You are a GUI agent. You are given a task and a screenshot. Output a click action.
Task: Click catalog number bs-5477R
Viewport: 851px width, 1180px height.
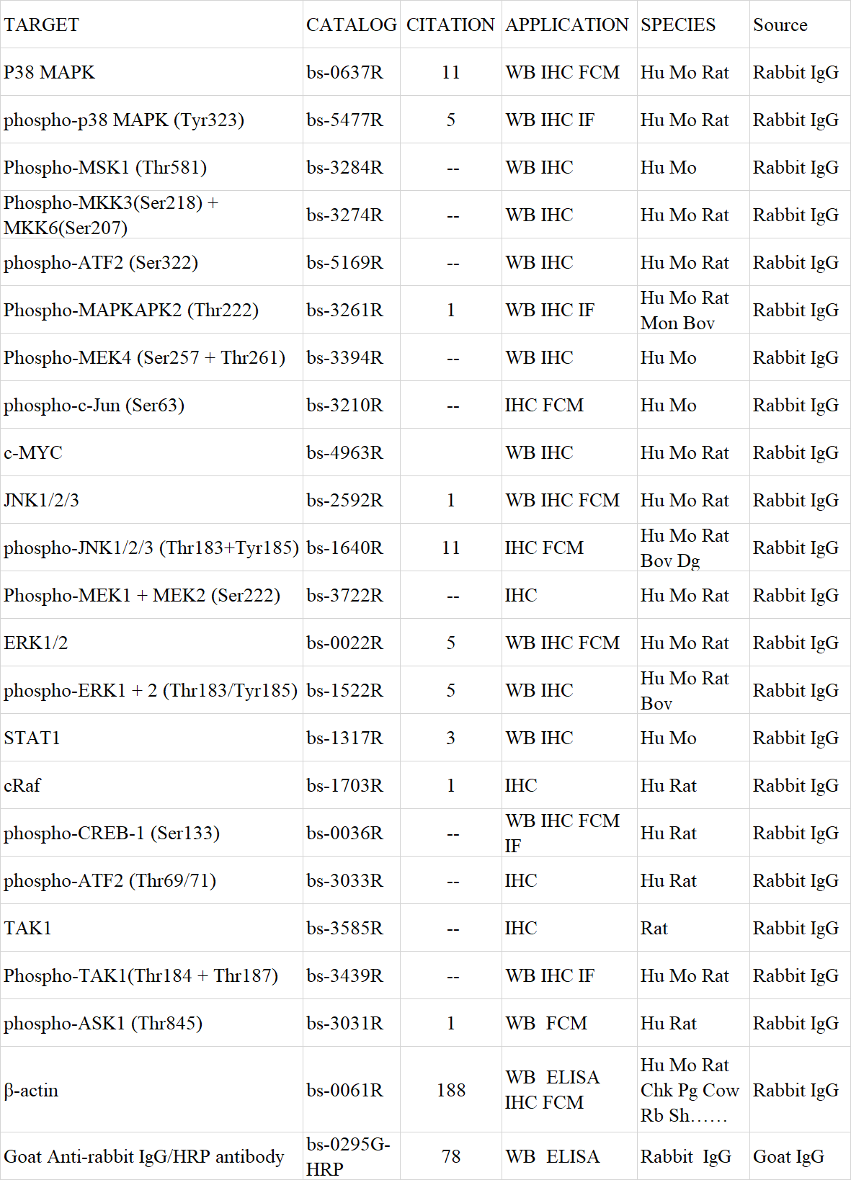tap(344, 120)
